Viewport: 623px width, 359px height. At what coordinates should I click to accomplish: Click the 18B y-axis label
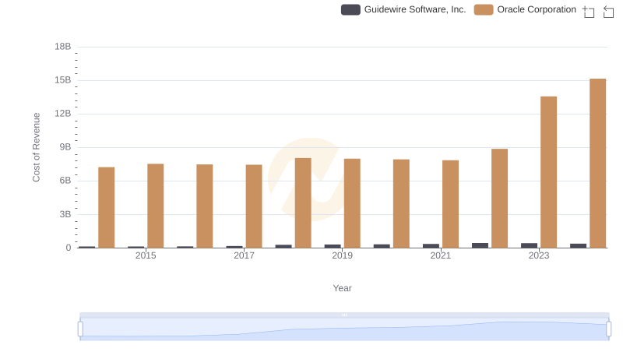pos(63,47)
